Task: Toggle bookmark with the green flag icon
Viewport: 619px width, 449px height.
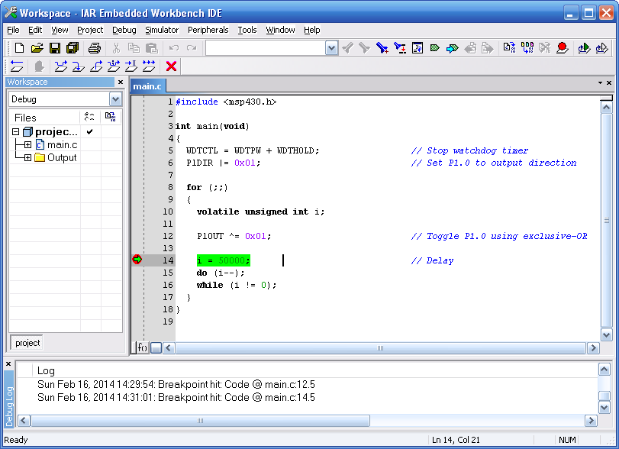Action: pos(435,48)
